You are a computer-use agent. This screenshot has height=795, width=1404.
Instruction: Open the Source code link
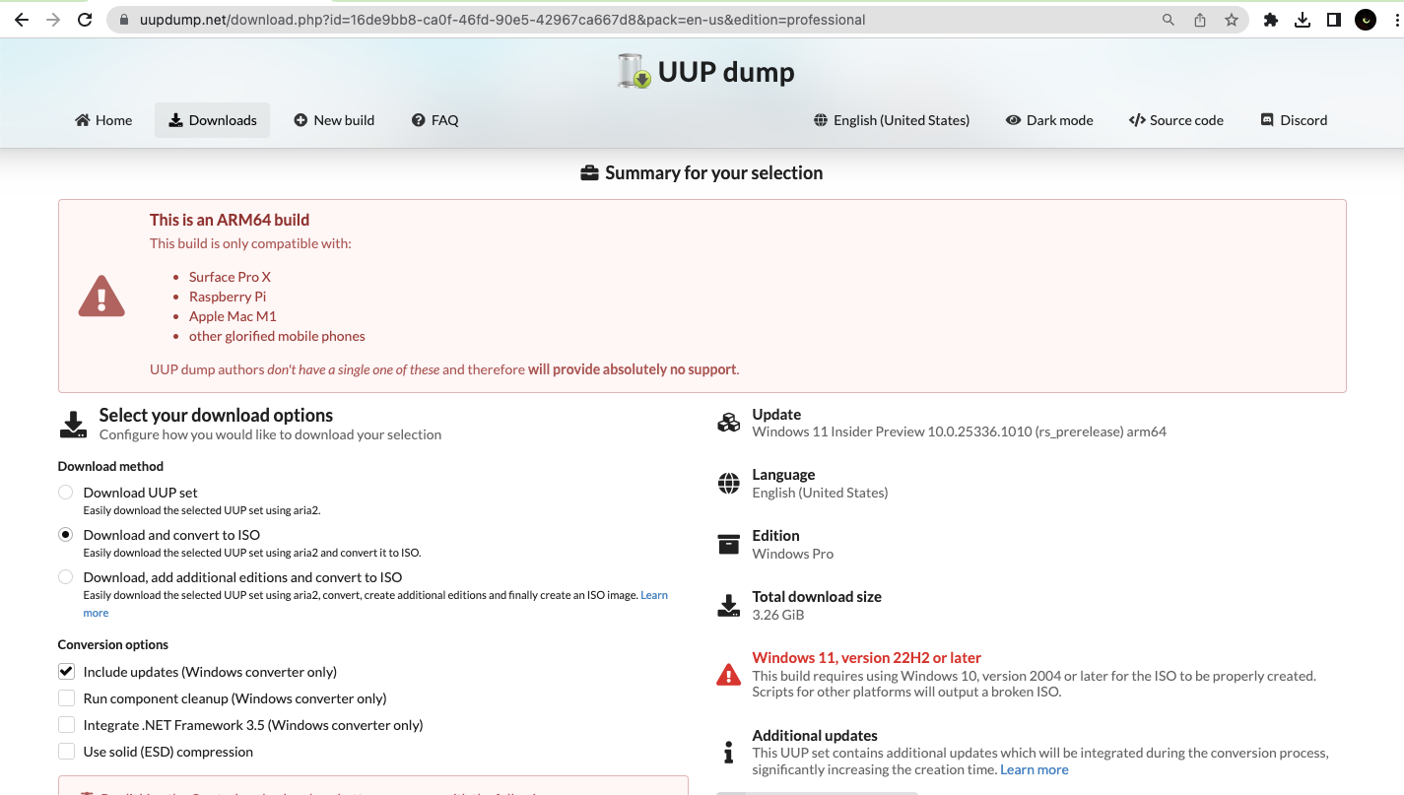1176,120
